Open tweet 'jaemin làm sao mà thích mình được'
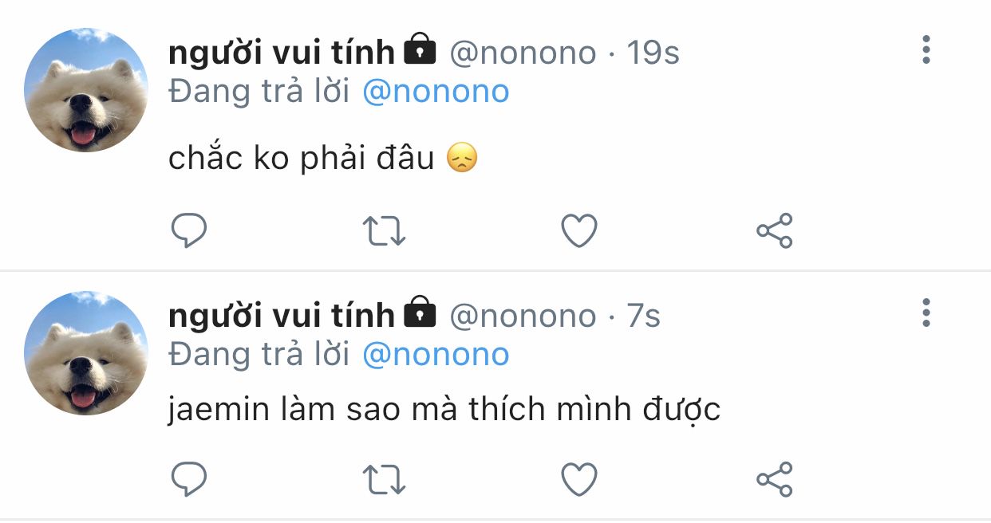 click(444, 410)
